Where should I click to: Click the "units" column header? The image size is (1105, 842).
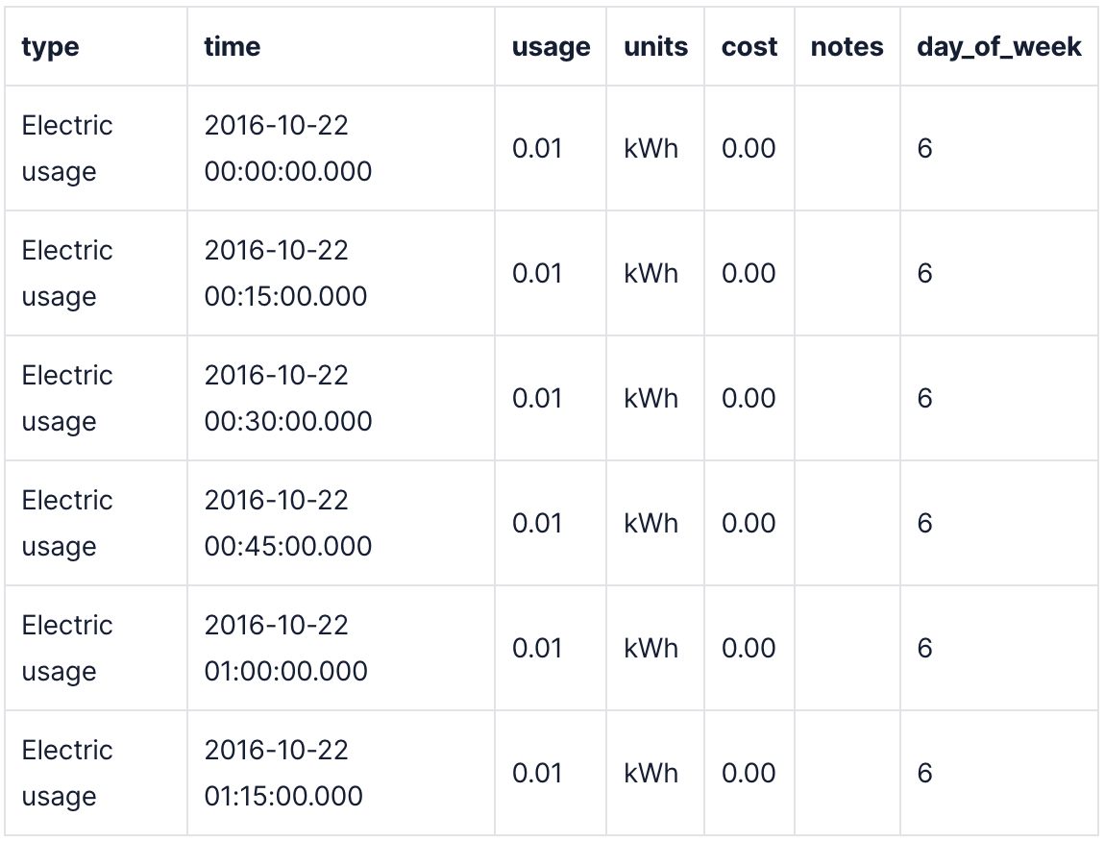(x=655, y=46)
